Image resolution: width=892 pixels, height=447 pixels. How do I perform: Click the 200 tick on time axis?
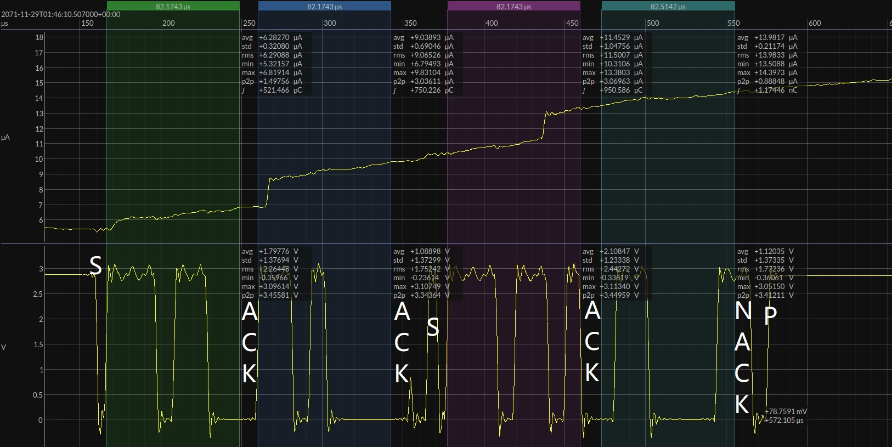168,23
